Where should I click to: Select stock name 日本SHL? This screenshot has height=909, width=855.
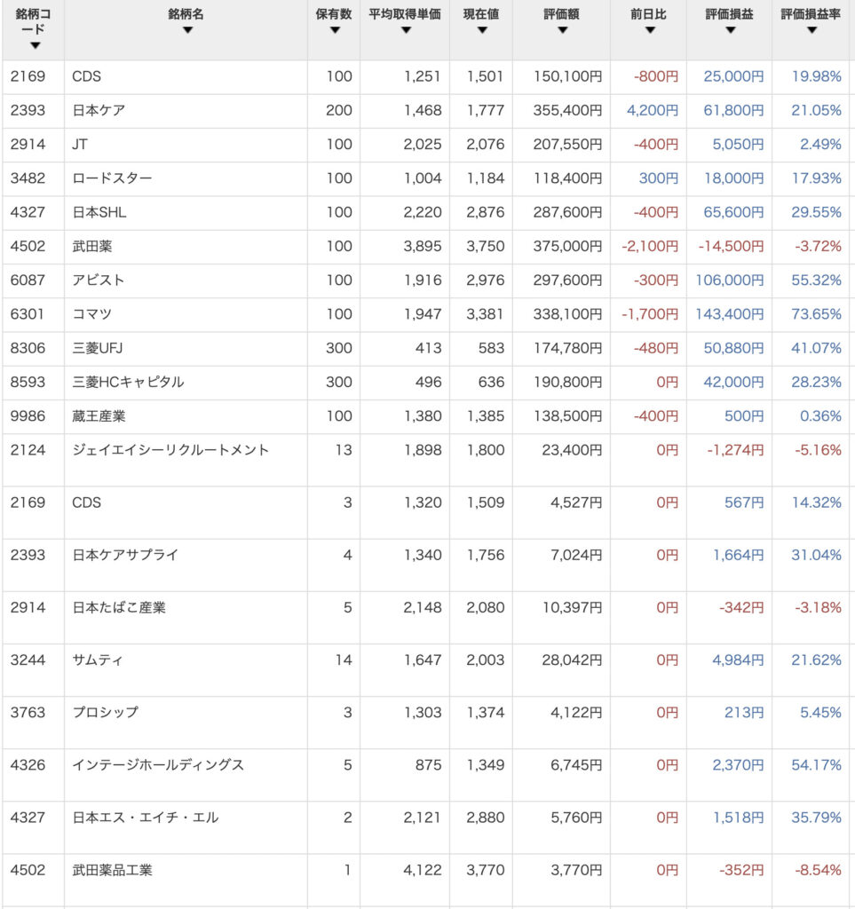[x=99, y=212]
